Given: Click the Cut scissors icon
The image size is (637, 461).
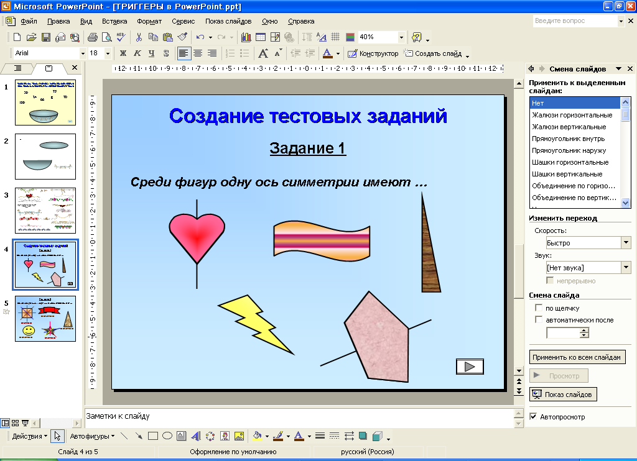Looking at the screenshot, I should pos(139,37).
